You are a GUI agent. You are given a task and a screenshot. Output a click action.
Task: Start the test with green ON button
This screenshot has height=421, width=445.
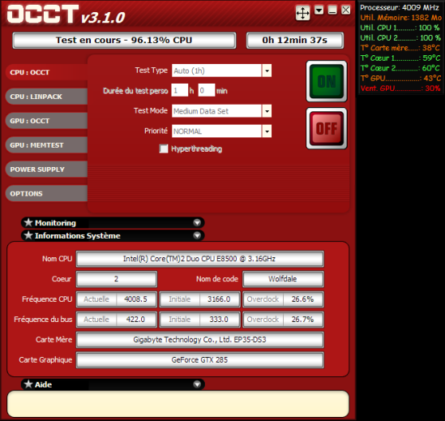[327, 81]
